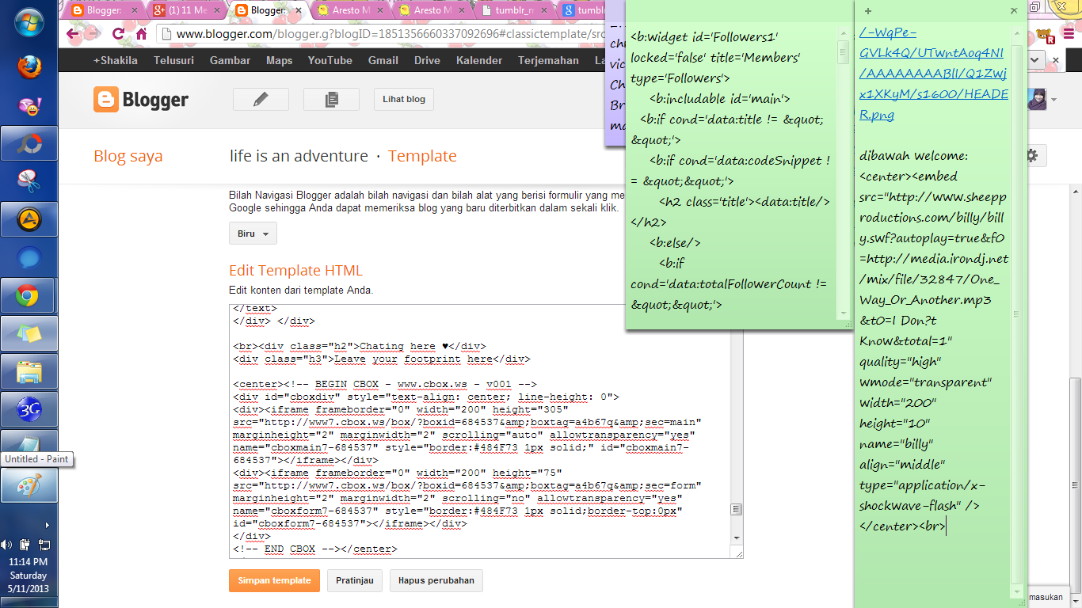Click the dropdown arrow behind sticky note

[1034, 59]
